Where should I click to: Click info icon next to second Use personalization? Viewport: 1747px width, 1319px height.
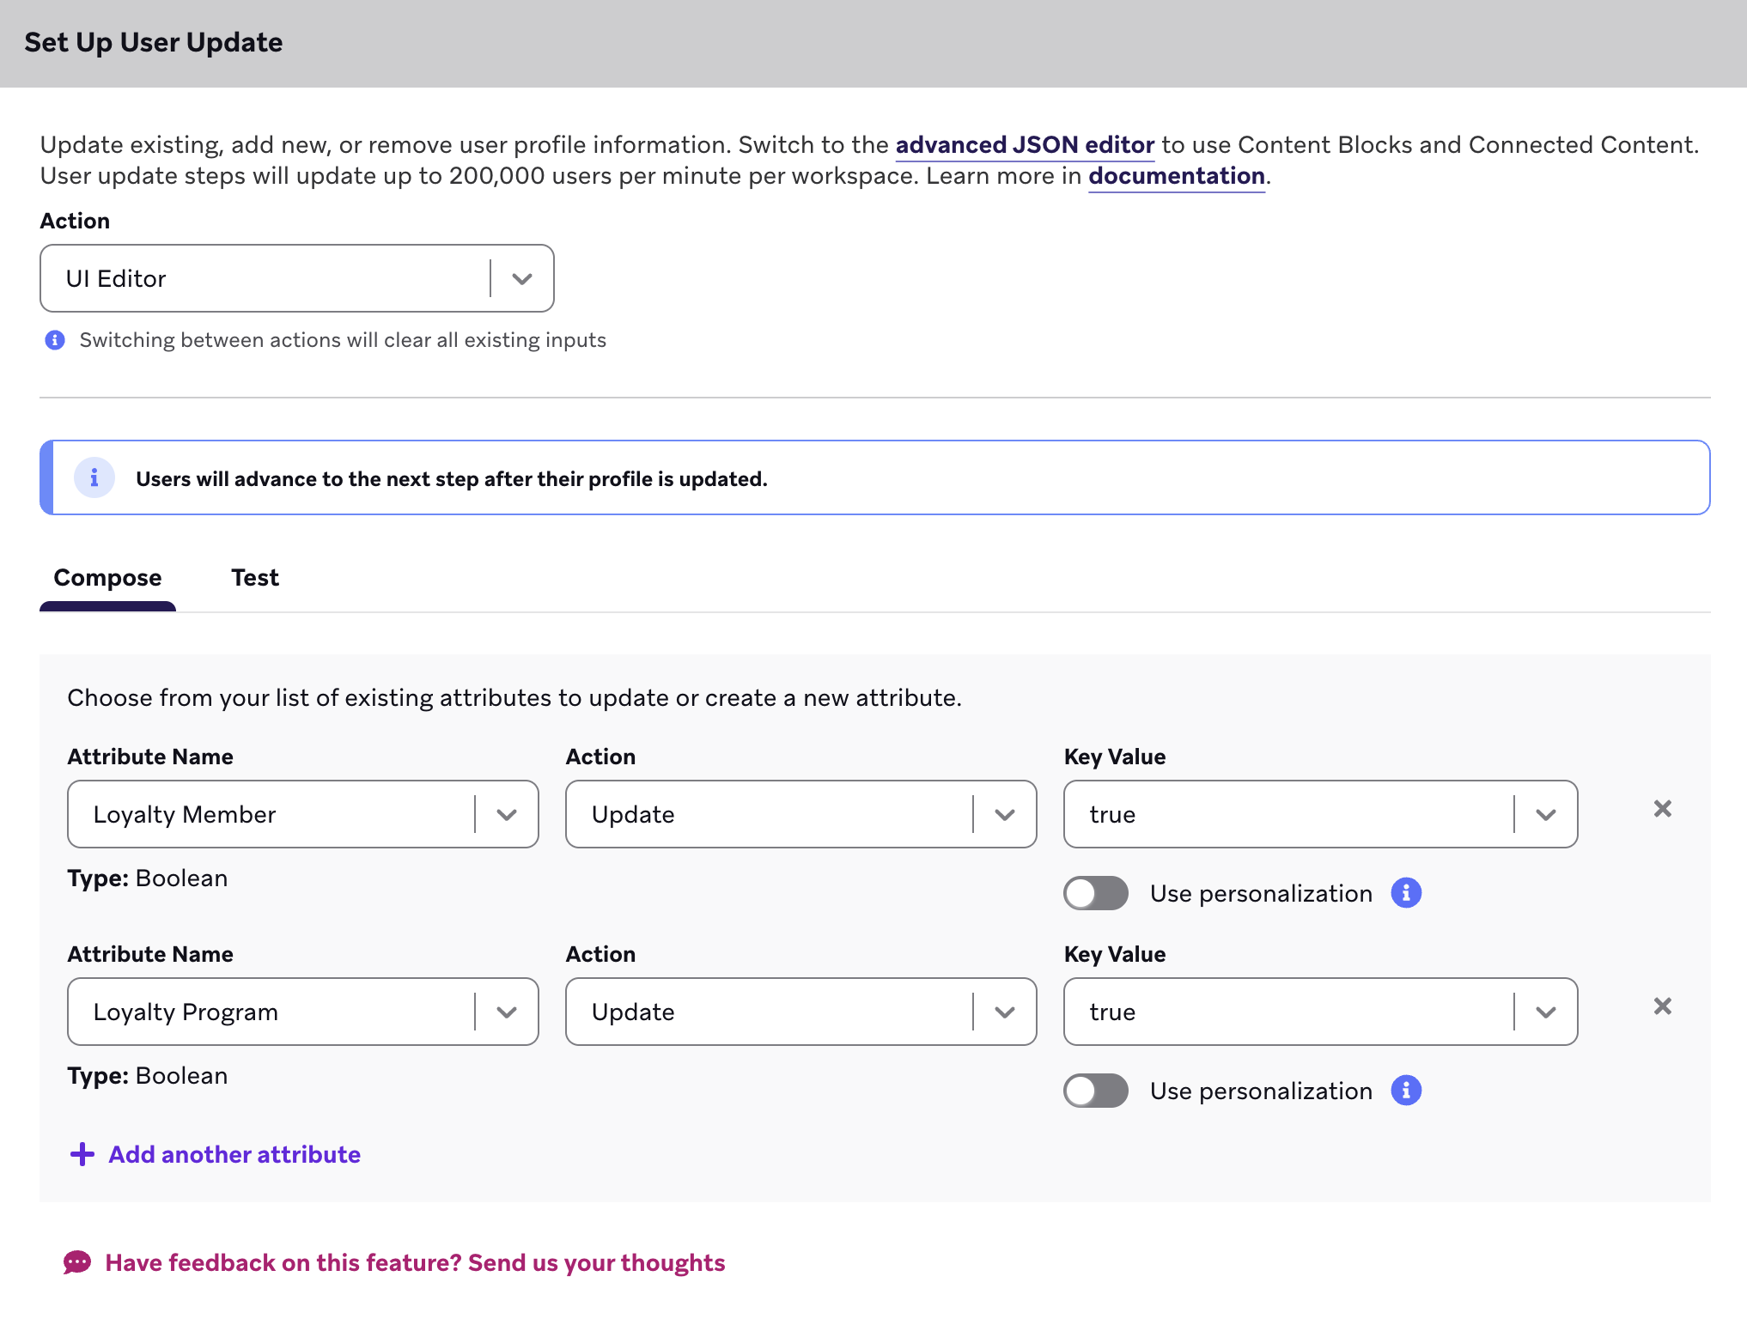pos(1406,1091)
